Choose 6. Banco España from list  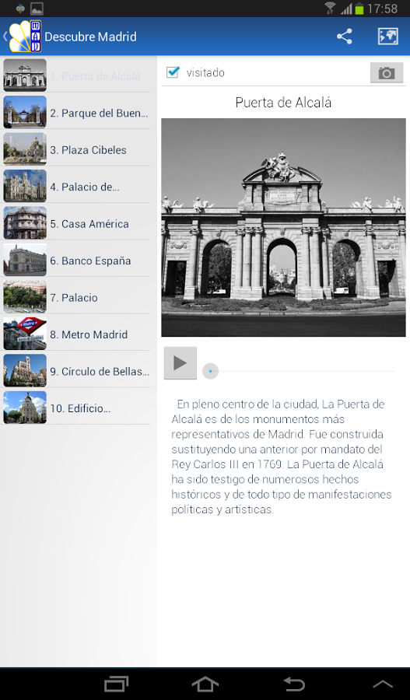coord(75,261)
